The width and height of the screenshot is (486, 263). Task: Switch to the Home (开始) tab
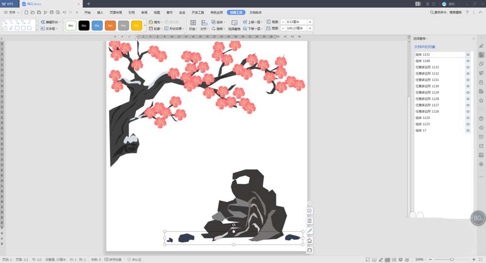pos(87,13)
